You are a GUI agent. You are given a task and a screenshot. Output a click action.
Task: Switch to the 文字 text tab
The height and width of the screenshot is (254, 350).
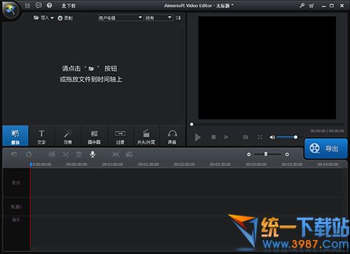(x=41, y=137)
